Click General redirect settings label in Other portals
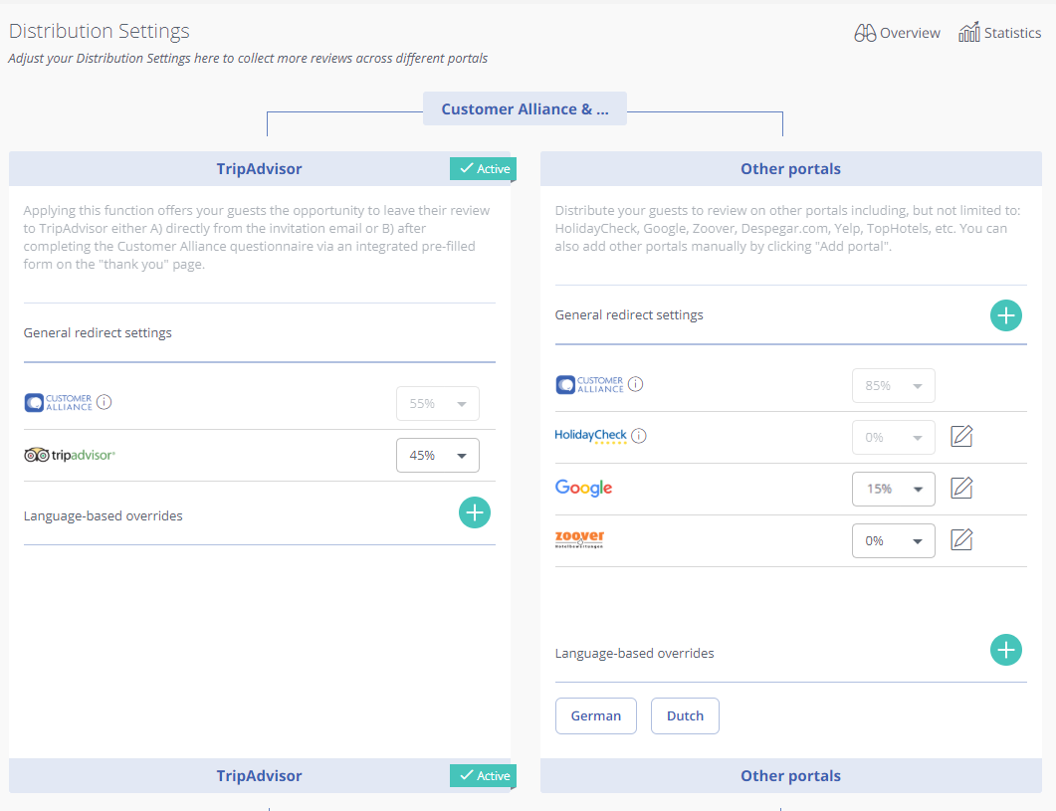This screenshot has height=811, width=1056. (629, 315)
